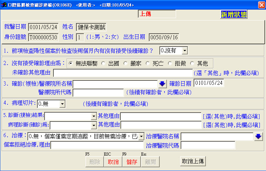Click the 個案拒絕治療,理由 input field

click(97, 145)
